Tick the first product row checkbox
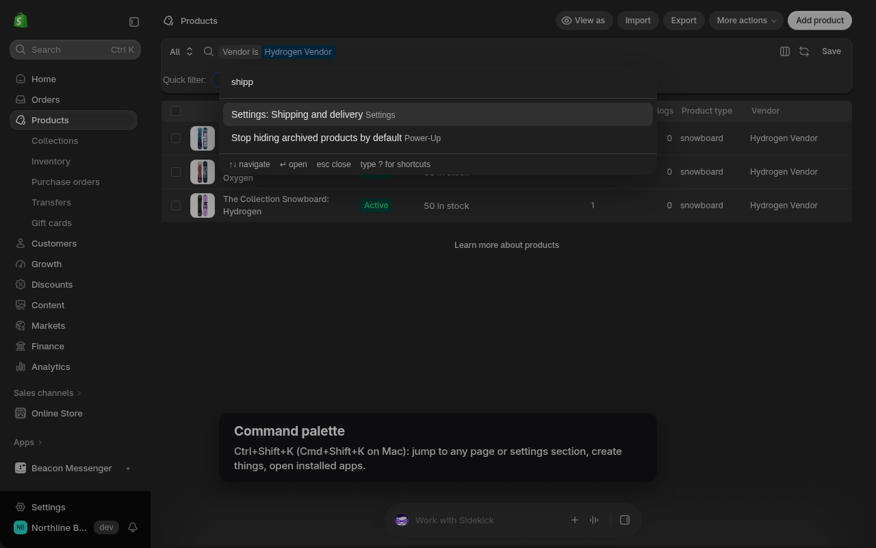 176,138
